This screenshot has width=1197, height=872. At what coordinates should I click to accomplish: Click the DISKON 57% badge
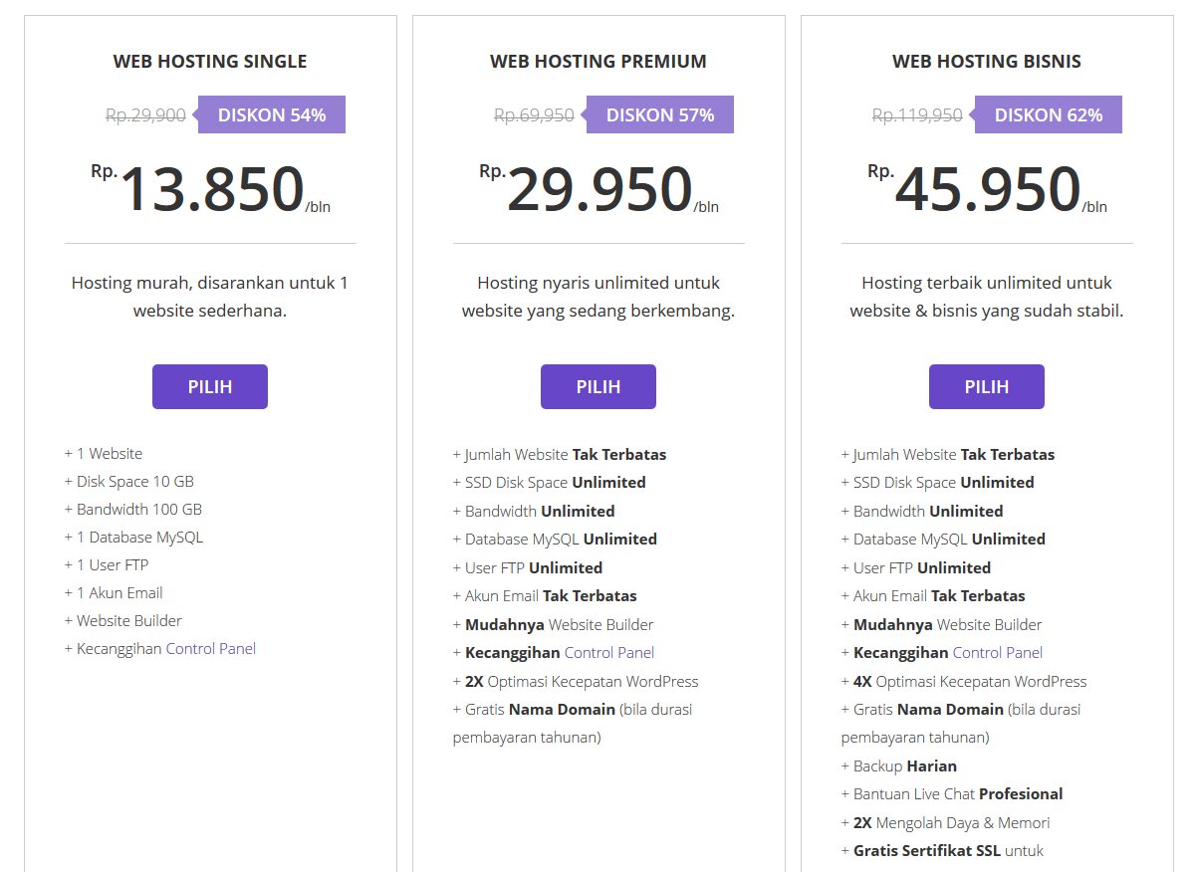tap(658, 114)
